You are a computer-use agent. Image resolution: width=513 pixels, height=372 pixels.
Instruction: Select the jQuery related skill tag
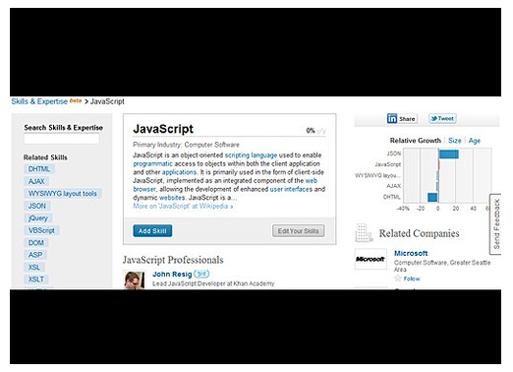[38, 218]
